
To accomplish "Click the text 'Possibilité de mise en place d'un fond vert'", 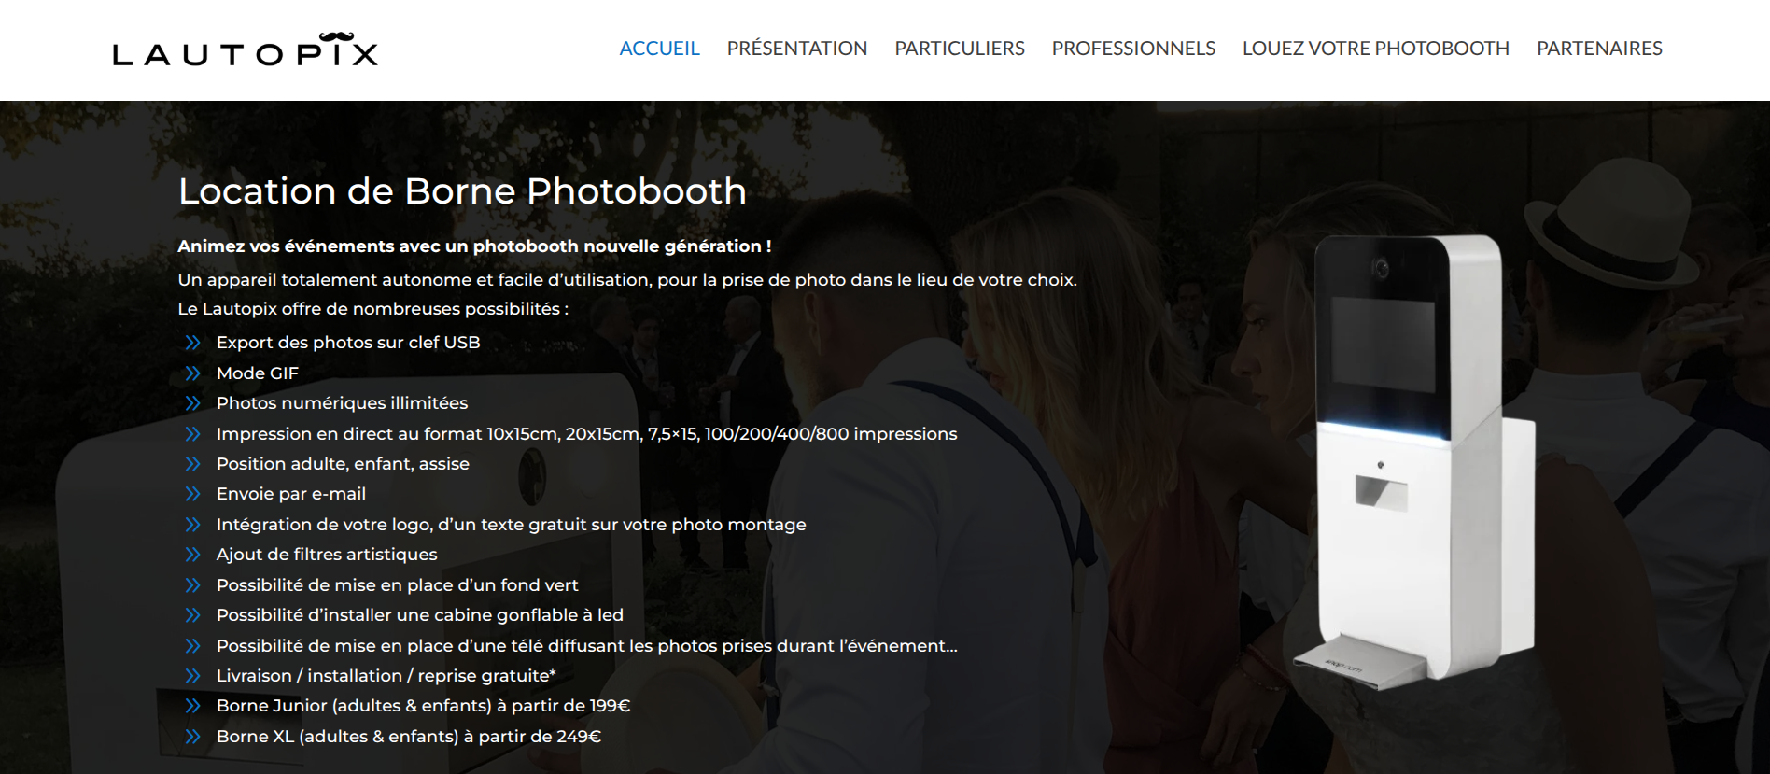I will [398, 585].
